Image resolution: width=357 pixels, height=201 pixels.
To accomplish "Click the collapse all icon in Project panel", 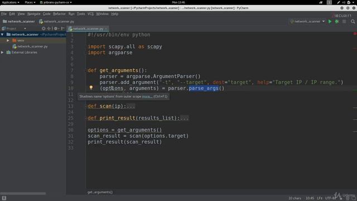I will (x=49, y=28).
